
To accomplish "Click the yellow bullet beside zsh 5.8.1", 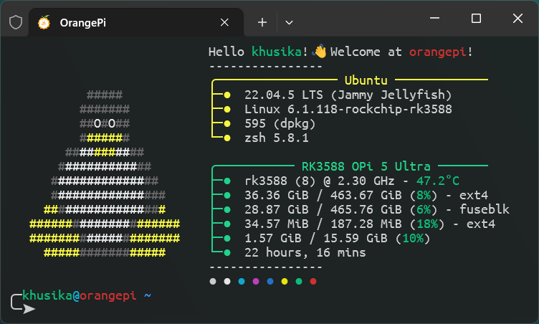I will pyautogui.click(x=227, y=138).
